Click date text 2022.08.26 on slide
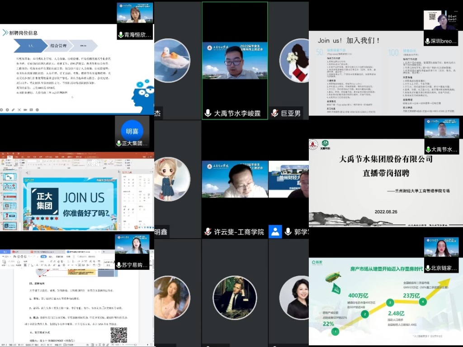 [386, 212]
